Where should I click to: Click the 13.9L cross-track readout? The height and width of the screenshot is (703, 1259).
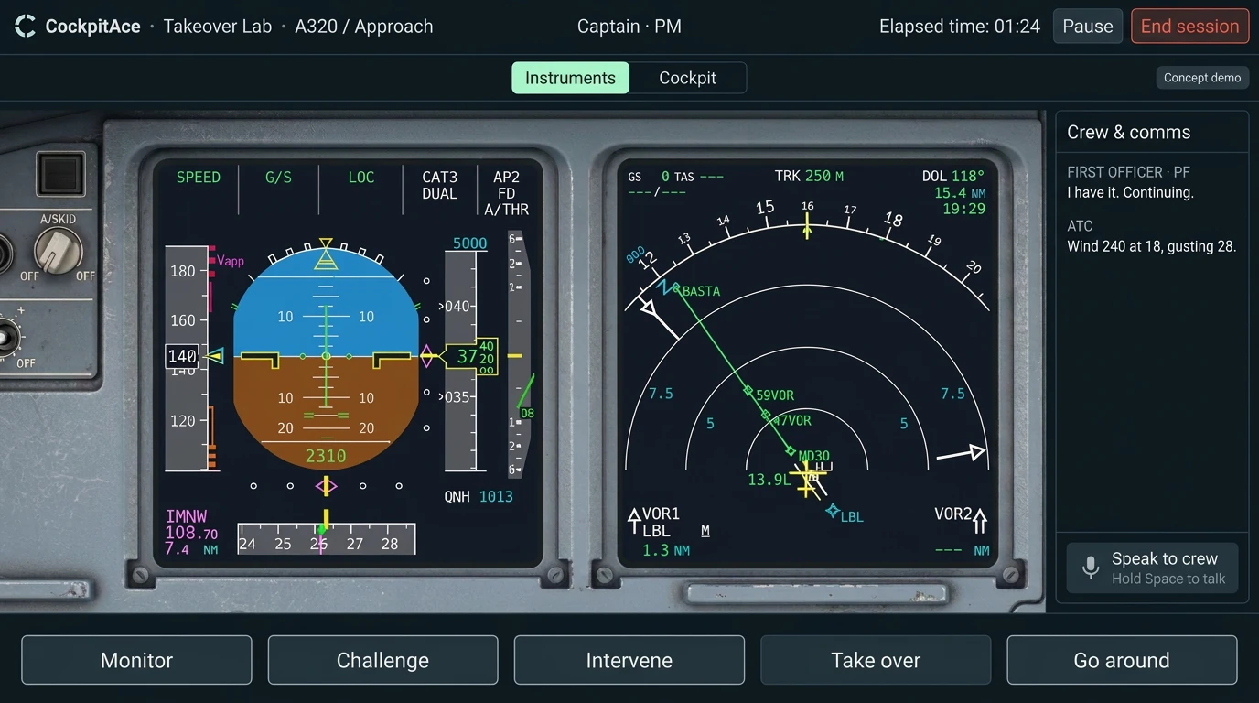(x=769, y=480)
